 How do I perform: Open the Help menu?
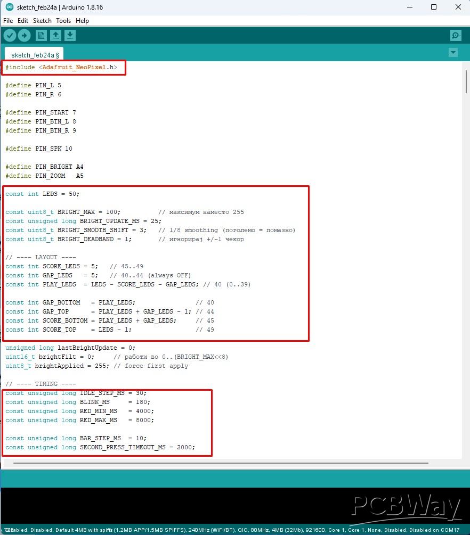pos(82,21)
